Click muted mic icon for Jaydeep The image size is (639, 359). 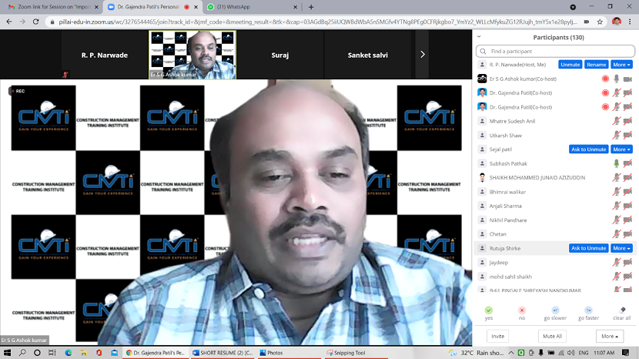617,262
